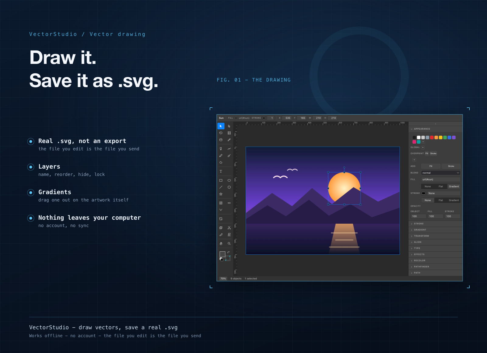The width and height of the screenshot is (487, 353).
Task: Select the Blob shape tool
Action: pos(221,162)
